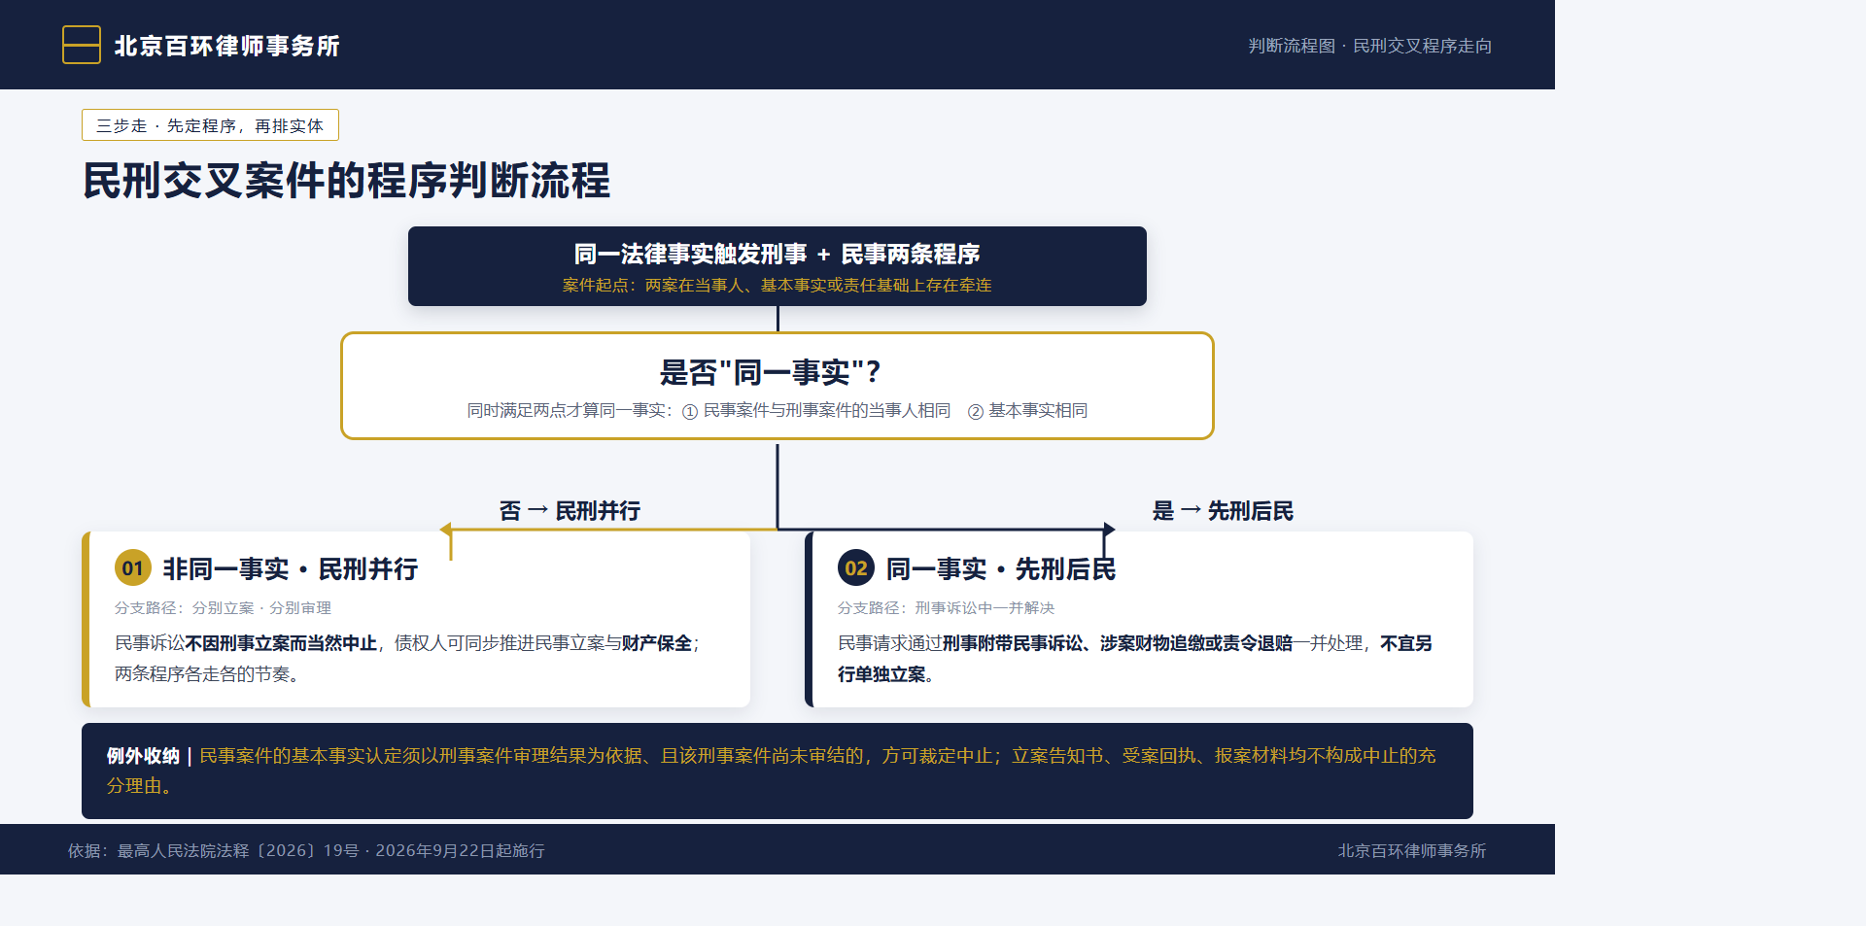Click the footer 北京百环律师事务所 text
The image size is (1866, 926).
(1412, 850)
